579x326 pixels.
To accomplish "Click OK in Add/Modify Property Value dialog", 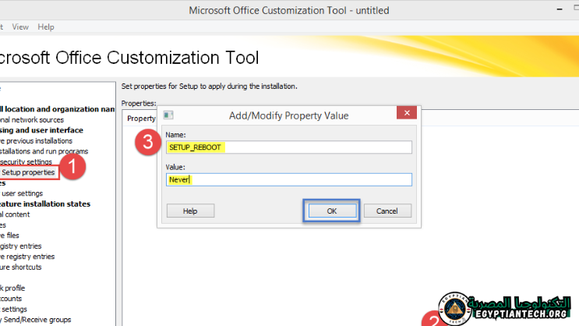I will click(332, 211).
